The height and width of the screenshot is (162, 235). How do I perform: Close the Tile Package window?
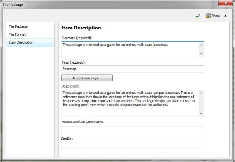click(226, 3)
